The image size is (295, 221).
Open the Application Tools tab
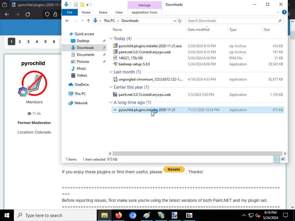tap(144, 12)
